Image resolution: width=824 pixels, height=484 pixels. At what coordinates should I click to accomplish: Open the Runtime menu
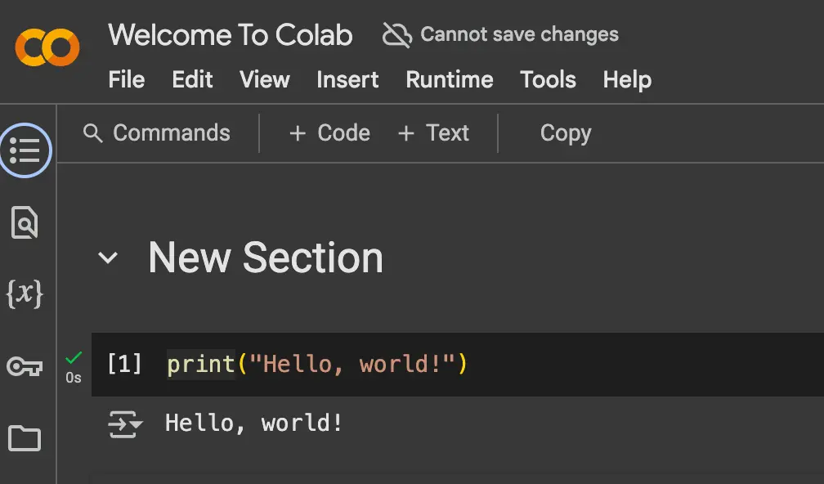(x=450, y=80)
